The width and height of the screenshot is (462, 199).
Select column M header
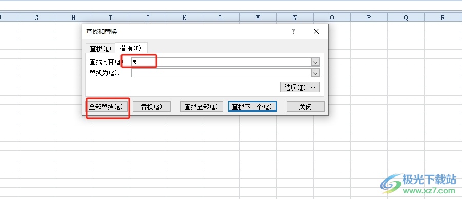point(258,18)
